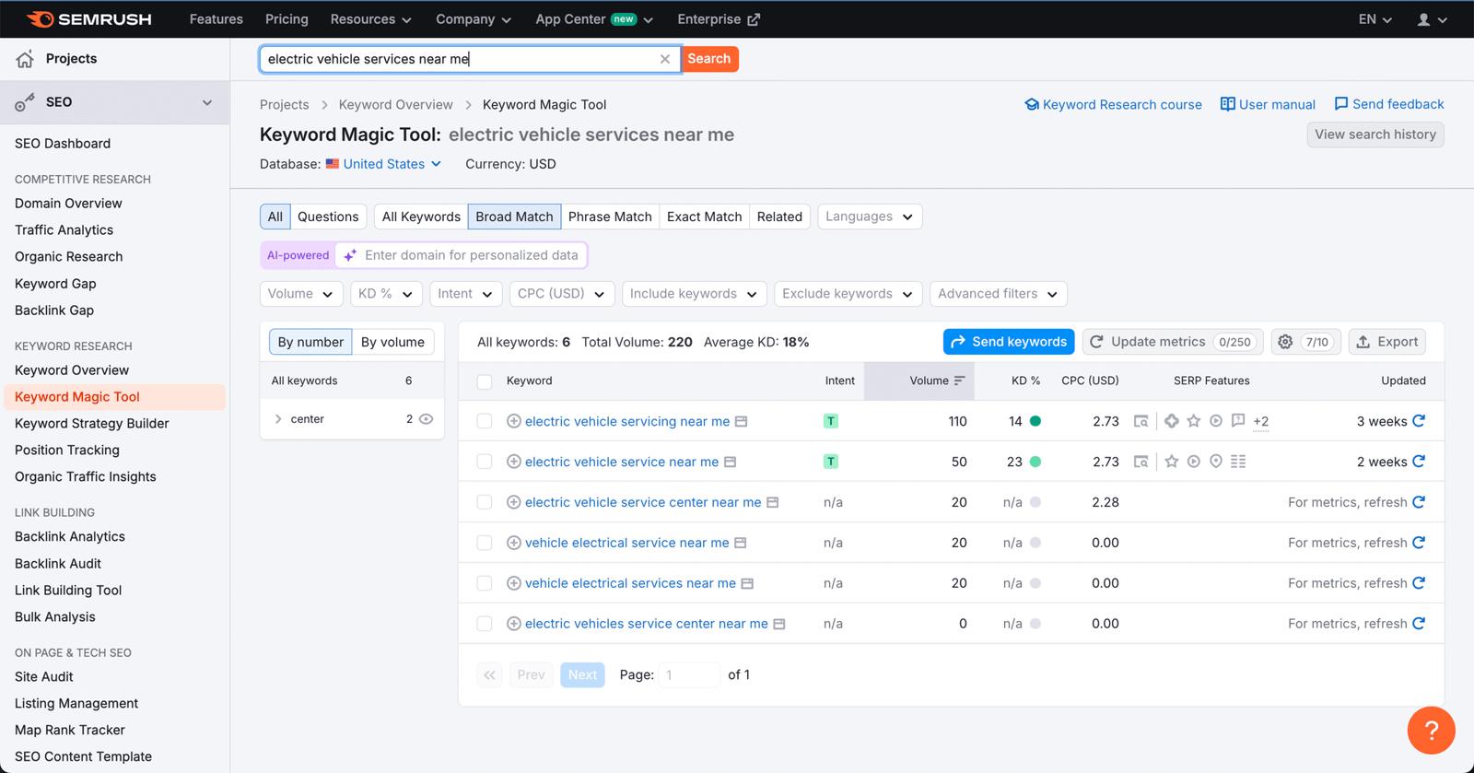Collapse the SEO sidebar section
The width and height of the screenshot is (1474, 773).
(x=207, y=102)
